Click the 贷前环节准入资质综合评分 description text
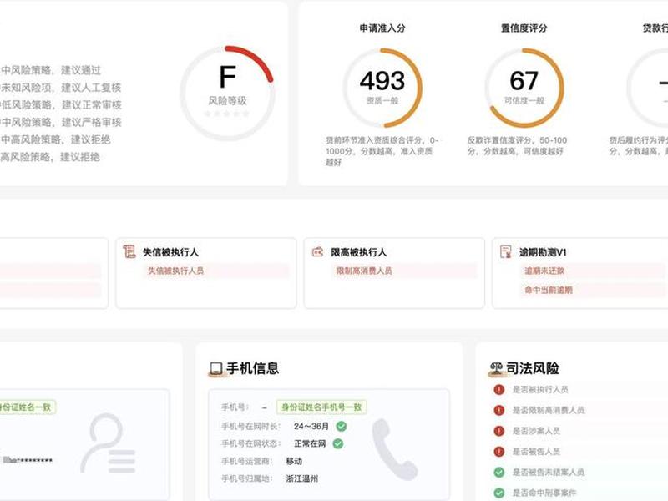This screenshot has width=668, height=501. click(x=382, y=151)
